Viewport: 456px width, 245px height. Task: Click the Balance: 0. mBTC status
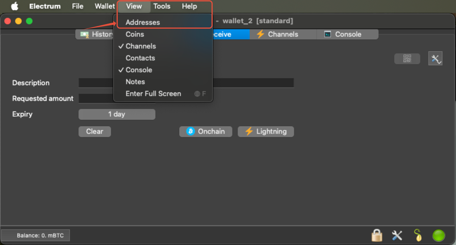[x=36, y=235]
